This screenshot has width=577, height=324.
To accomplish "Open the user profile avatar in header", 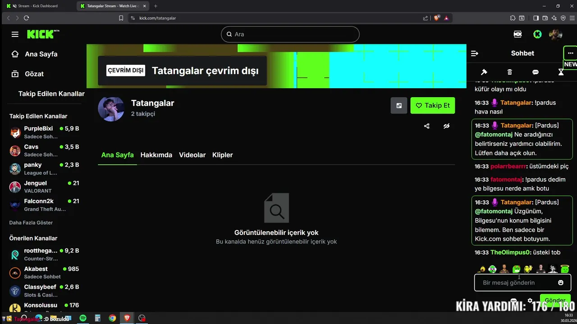I will tap(555, 34).
